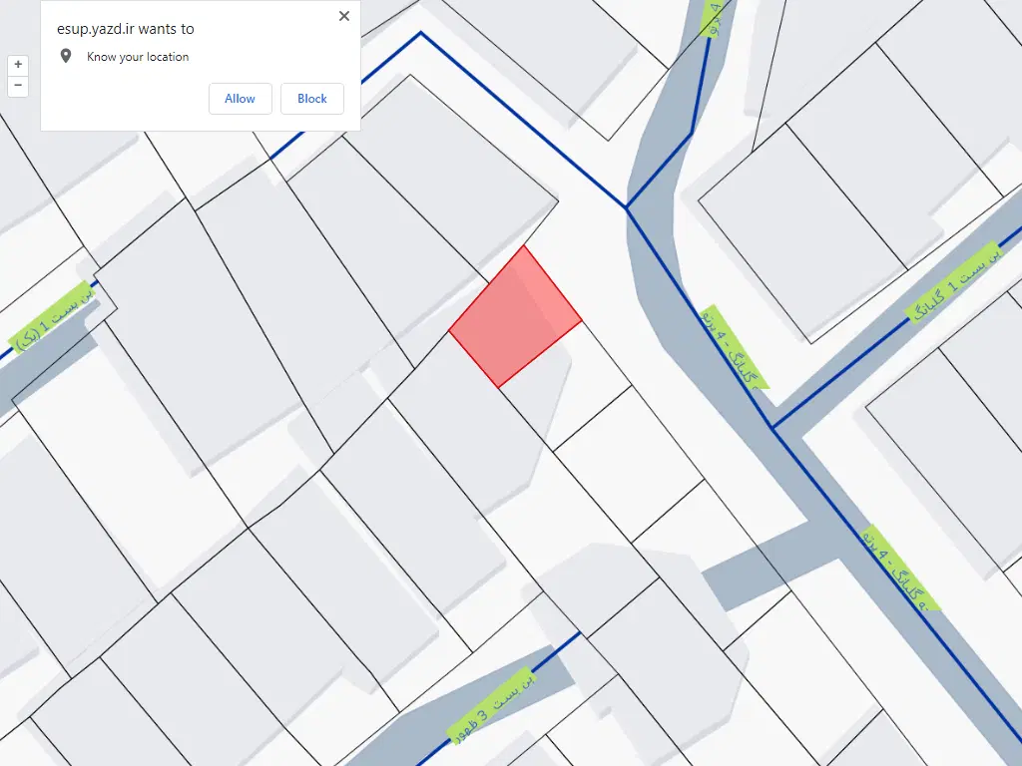Image resolution: width=1022 pixels, height=766 pixels.
Task: Click the blue line's sharp corner beside the popup
Action: 421,33
